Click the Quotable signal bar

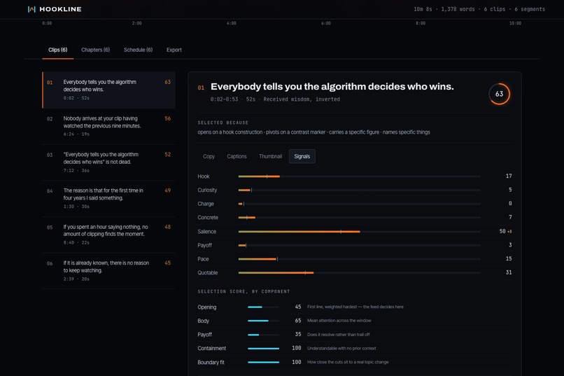coord(359,273)
